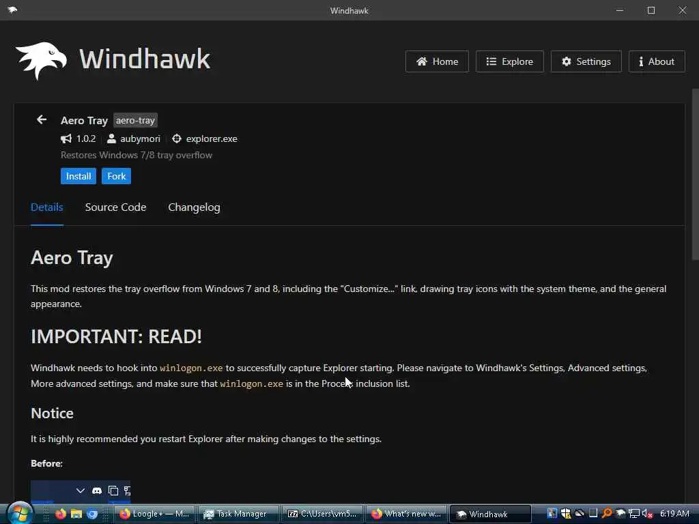Fork the Aero Tray mod
Image resolution: width=699 pixels, height=524 pixels.
coord(116,176)
